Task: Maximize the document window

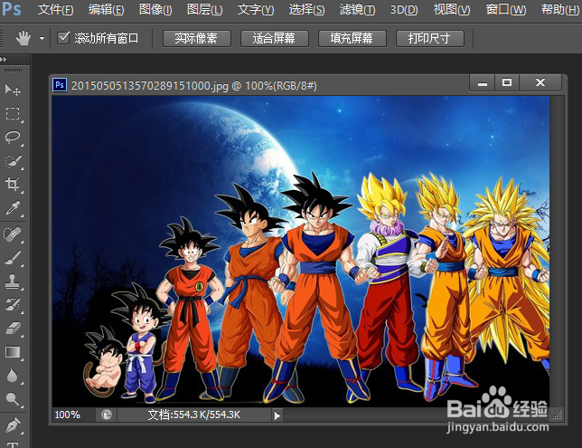Action: pyautogui.click(x=507, y=82)
